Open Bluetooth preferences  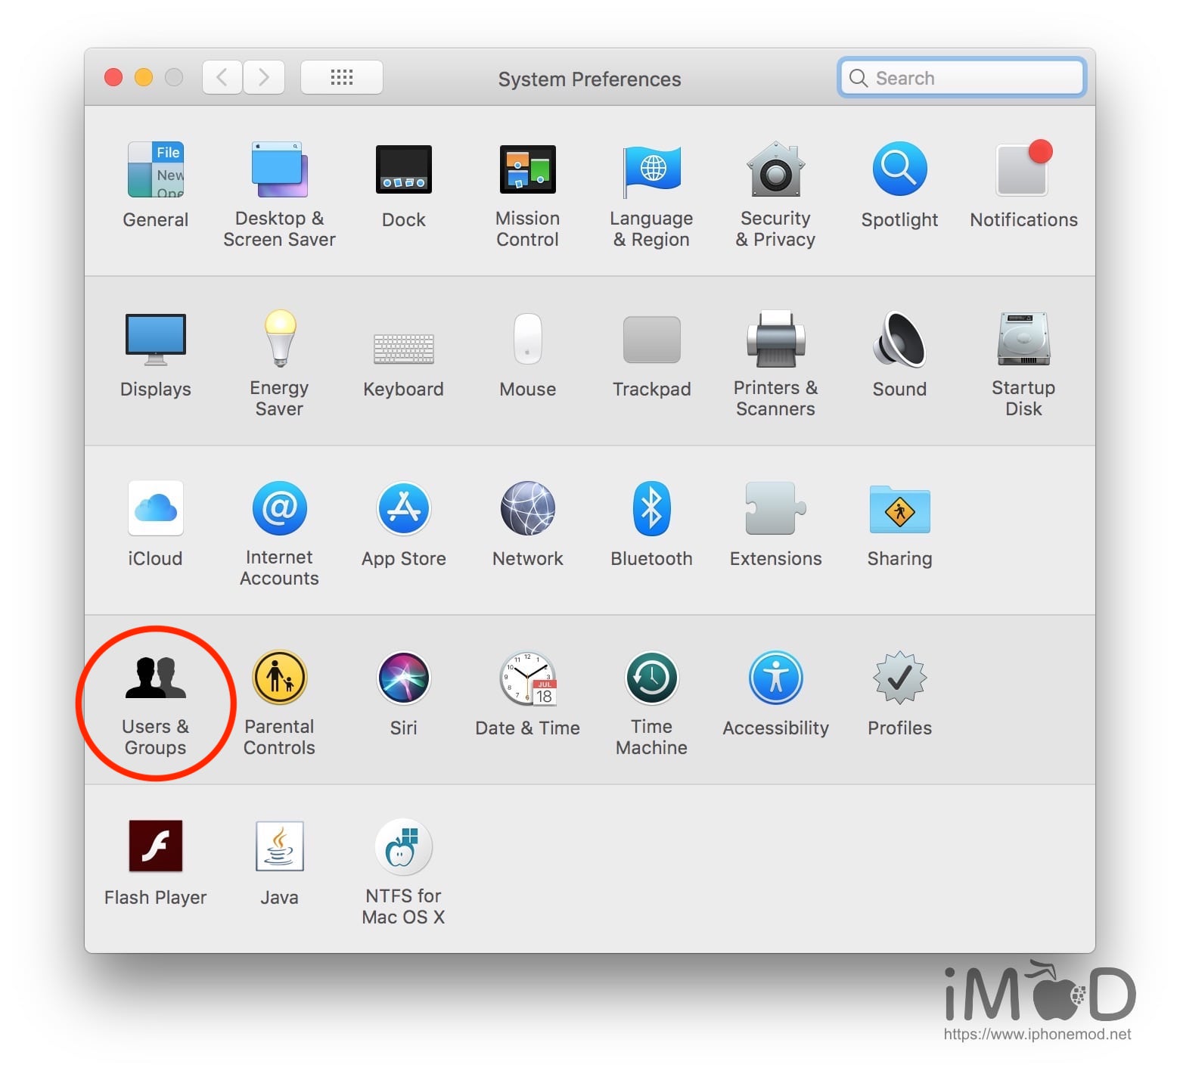pyautogui.click(x=651, y=509)
